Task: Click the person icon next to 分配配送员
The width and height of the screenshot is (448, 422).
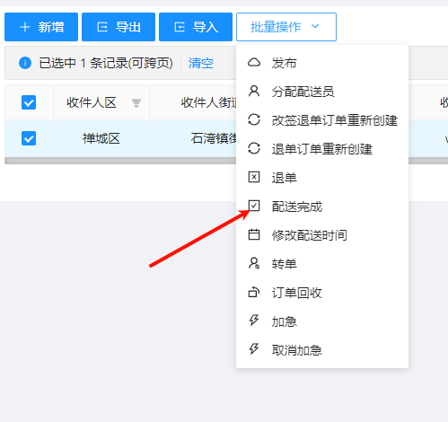Action: coord(254,91)
